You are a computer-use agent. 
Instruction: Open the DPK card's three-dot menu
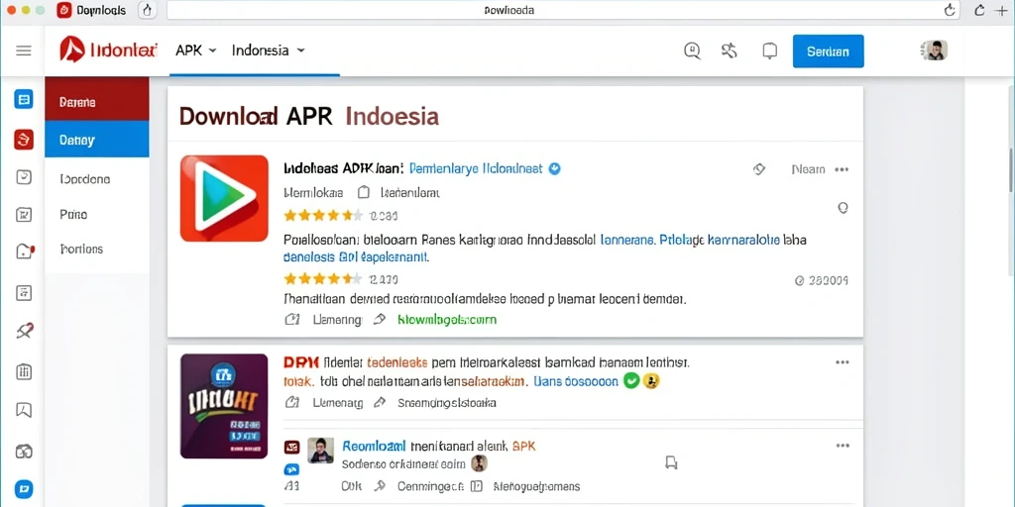coord(843,362)
